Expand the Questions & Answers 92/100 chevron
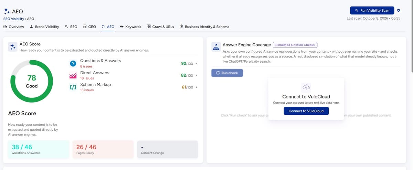Image resolution: width=413 pixels, height=170 pixels. coord(196,64)
